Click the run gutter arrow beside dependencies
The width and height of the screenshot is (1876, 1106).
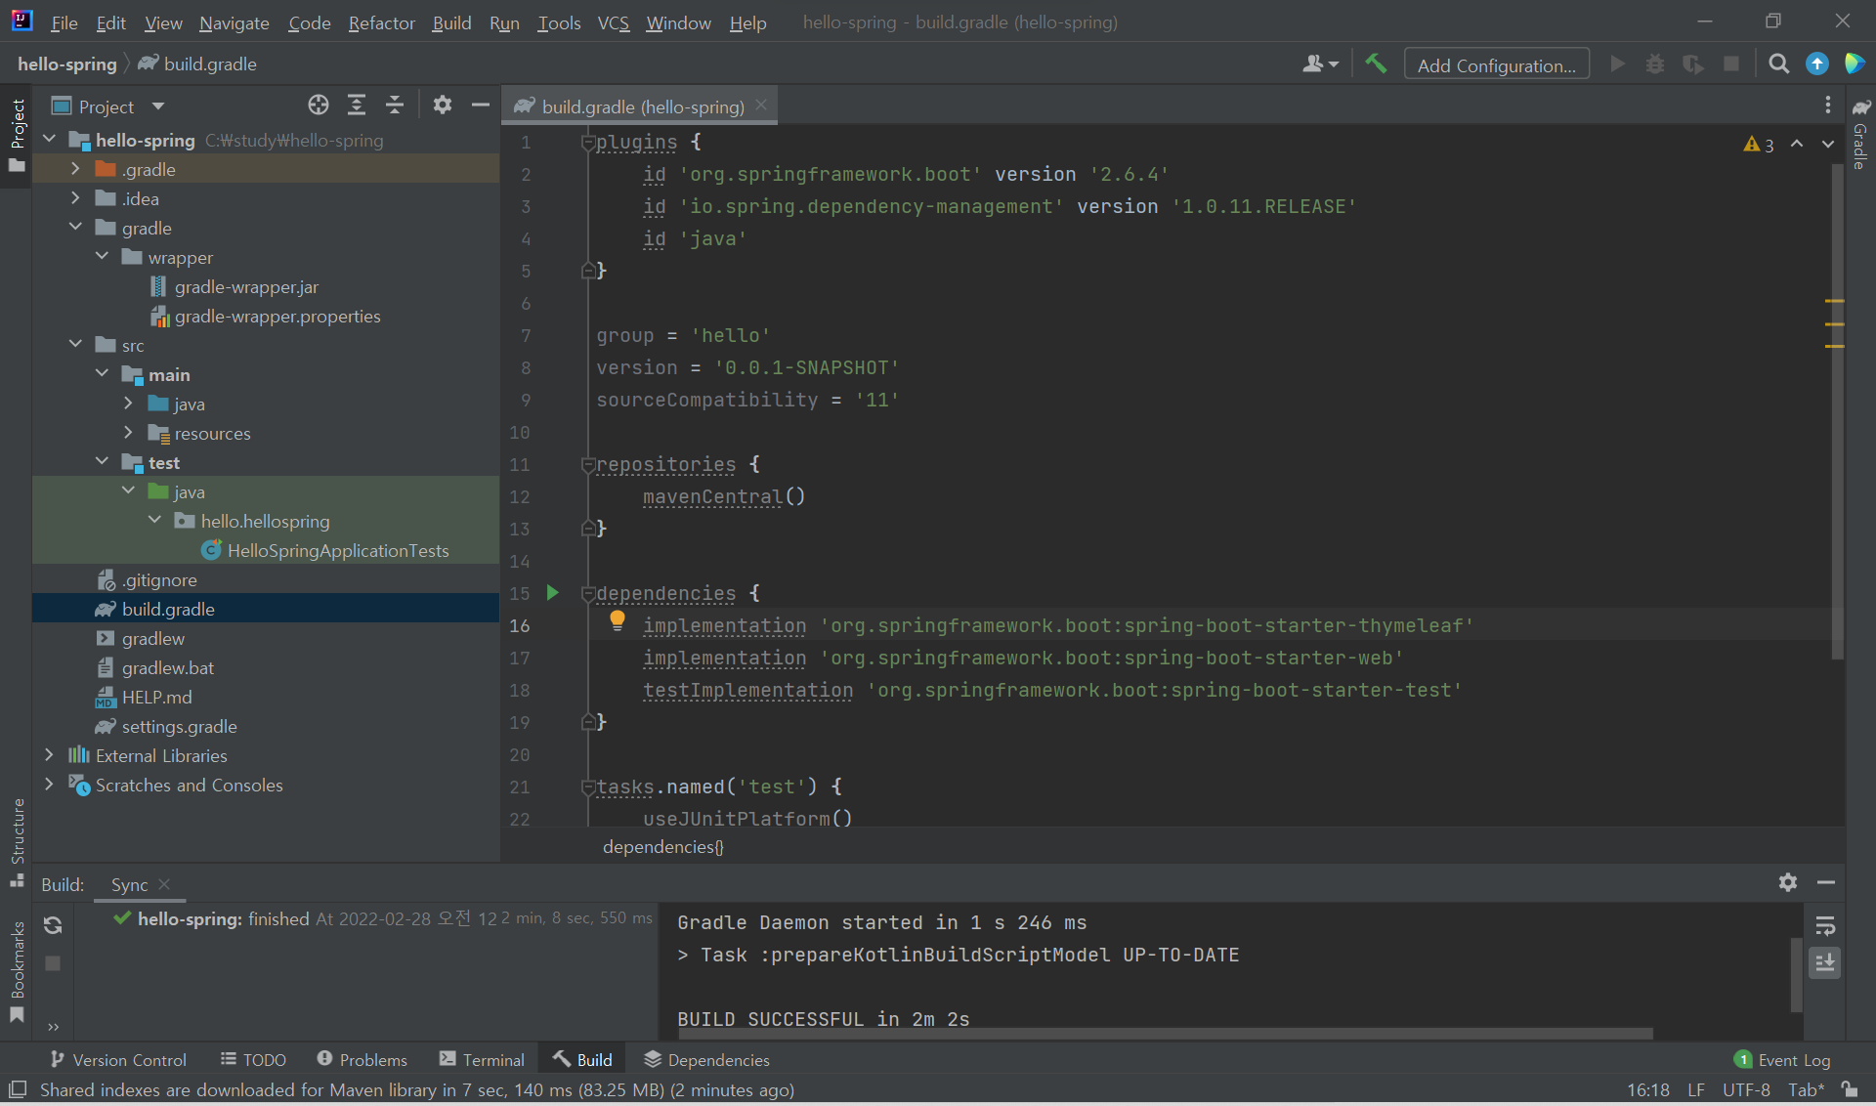(552, 593)
